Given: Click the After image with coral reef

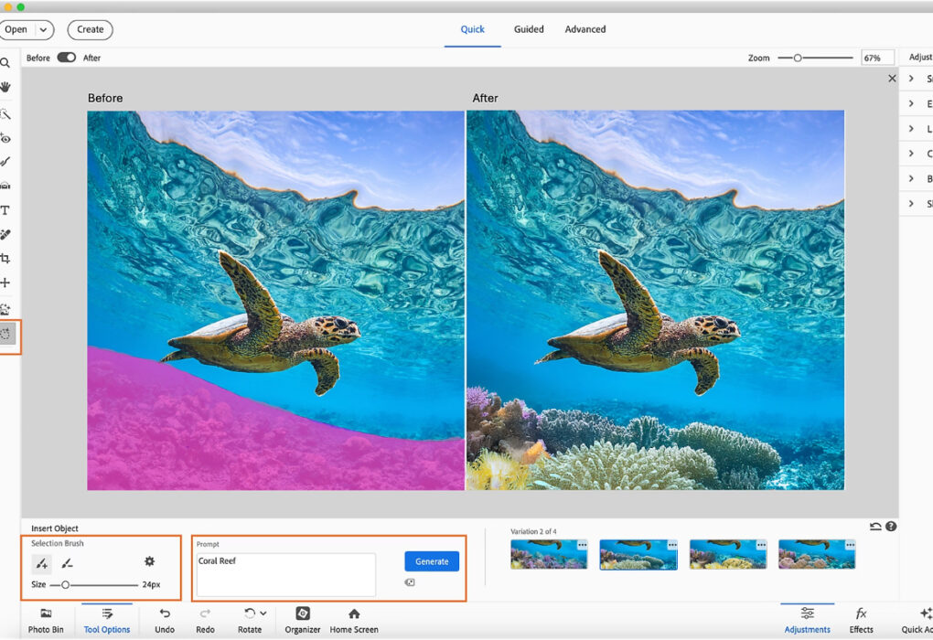Looking at the screenshot, I should [x=655, y=301].
